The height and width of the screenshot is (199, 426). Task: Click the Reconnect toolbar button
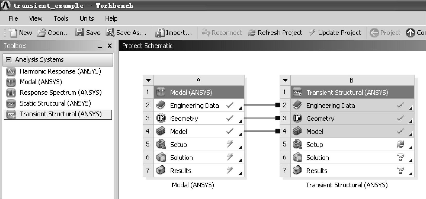(222, 33)
